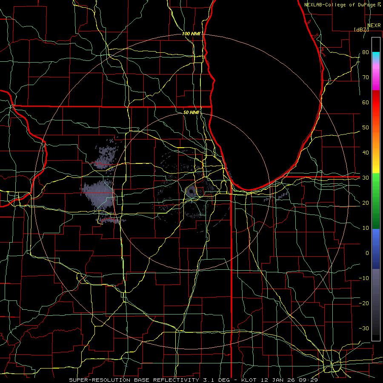Click the '12 JAN 26 09:29' timestamp
The height and width of the screenshot is (383, 383).
(289, 380)
